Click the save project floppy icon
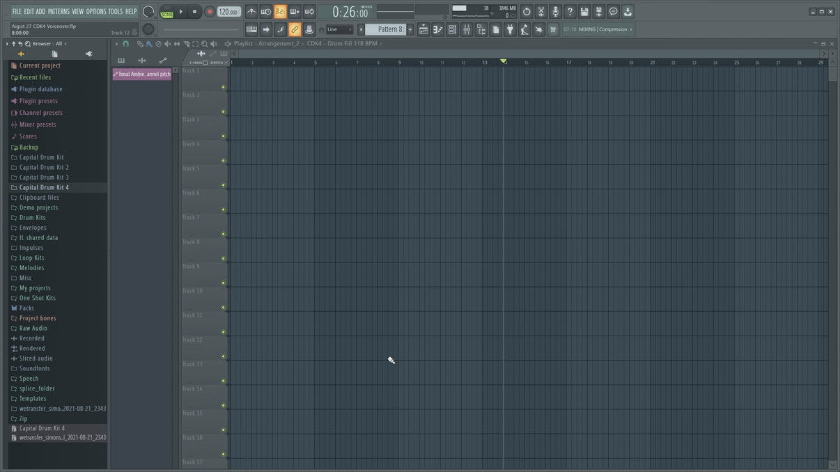Image resolution: width=840 pixels, height=472 pixels. click(x=584, y=12)
